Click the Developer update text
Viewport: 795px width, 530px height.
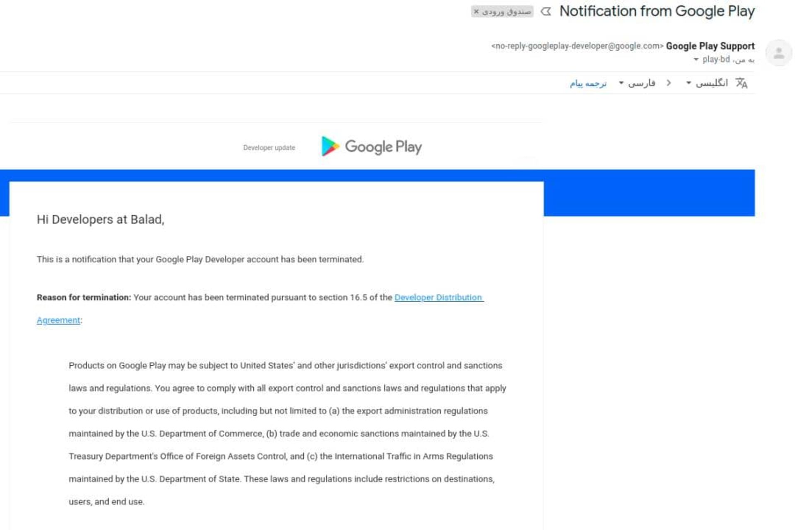(x=269, y=148)
